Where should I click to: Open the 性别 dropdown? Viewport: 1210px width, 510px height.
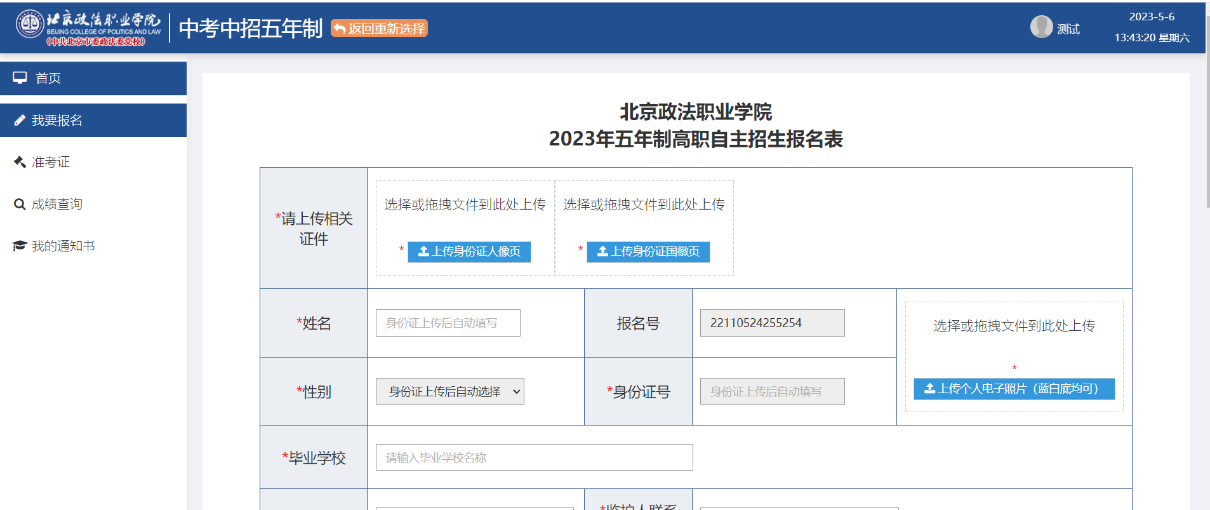coord(450,391)
